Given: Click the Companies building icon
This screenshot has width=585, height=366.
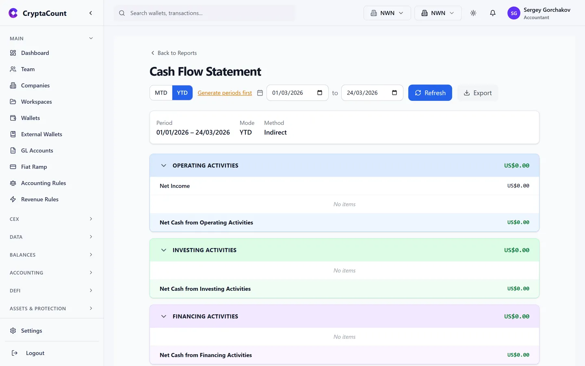Looking at the screenshot, I should coord(13,85).
